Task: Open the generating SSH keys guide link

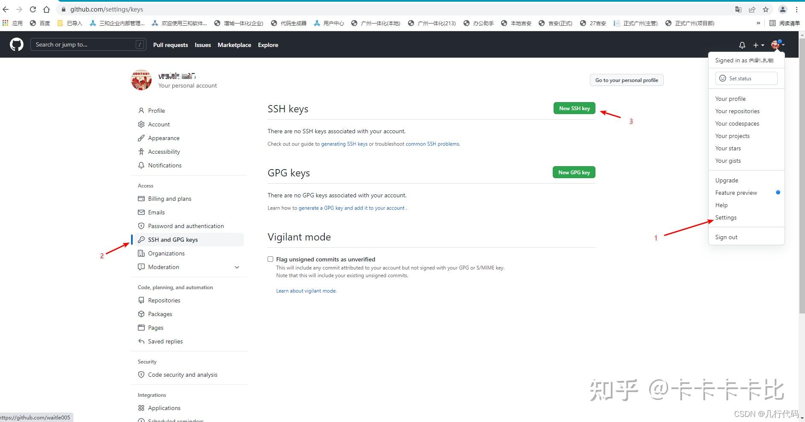Action: pyautogui.click(x=344, y=144)
